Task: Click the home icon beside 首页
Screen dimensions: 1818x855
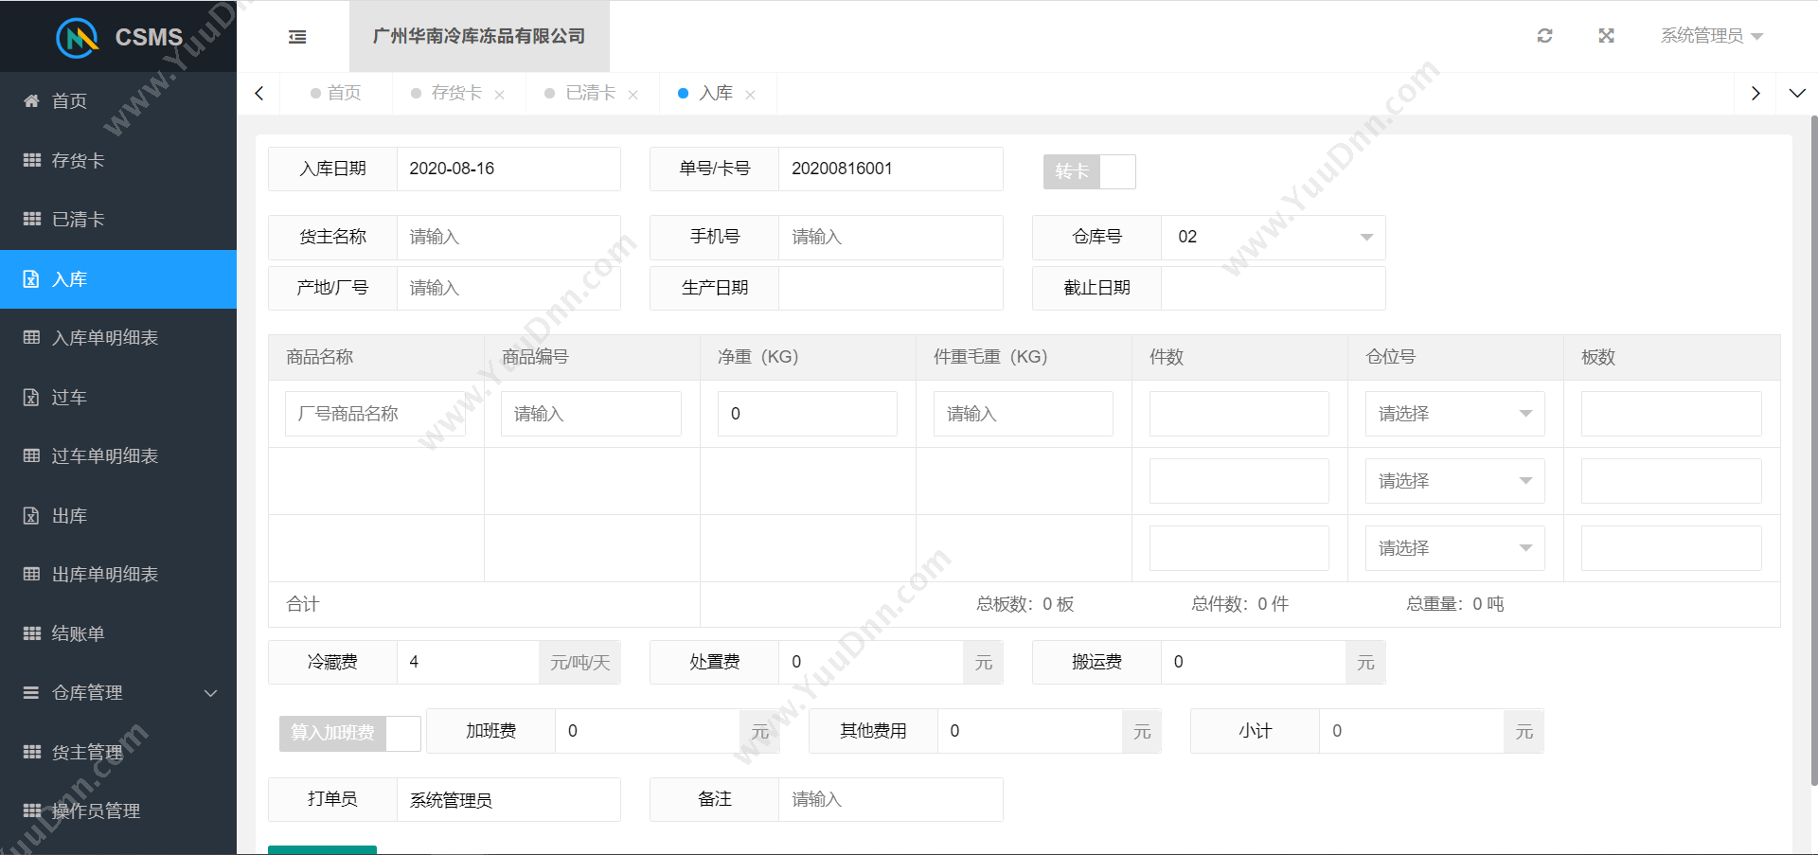Action: pos(31,100)
